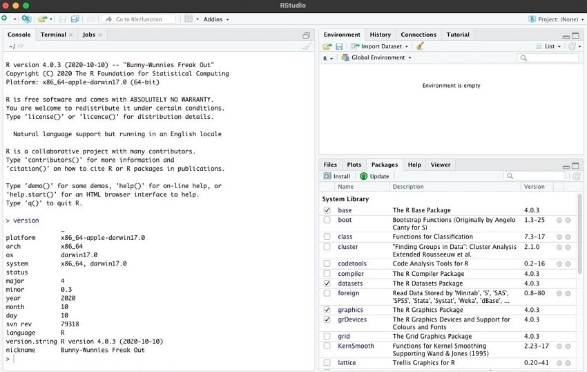Clear the console with broom icon
The width and height of the screenshot is (587, 372).
pos(307,46)
